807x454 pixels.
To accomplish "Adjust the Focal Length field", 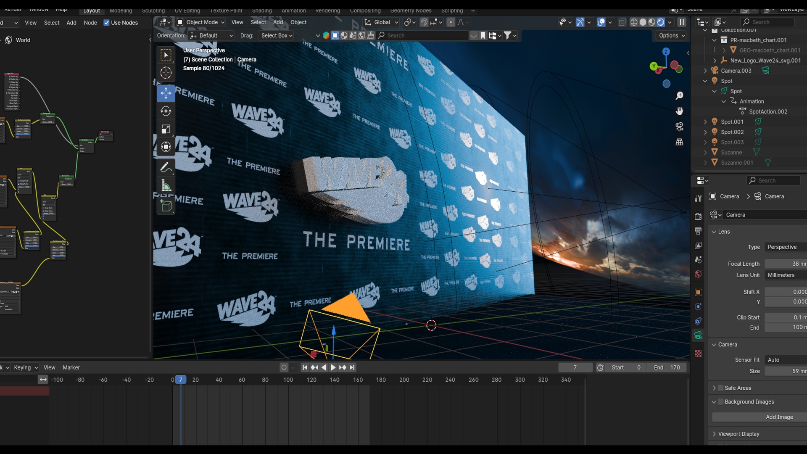I will pos(785,264).
